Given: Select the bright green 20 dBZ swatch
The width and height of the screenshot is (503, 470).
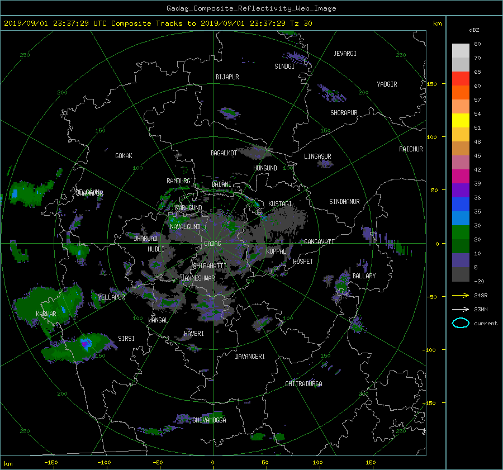Looking at the screenshot, I should (461, 232).
